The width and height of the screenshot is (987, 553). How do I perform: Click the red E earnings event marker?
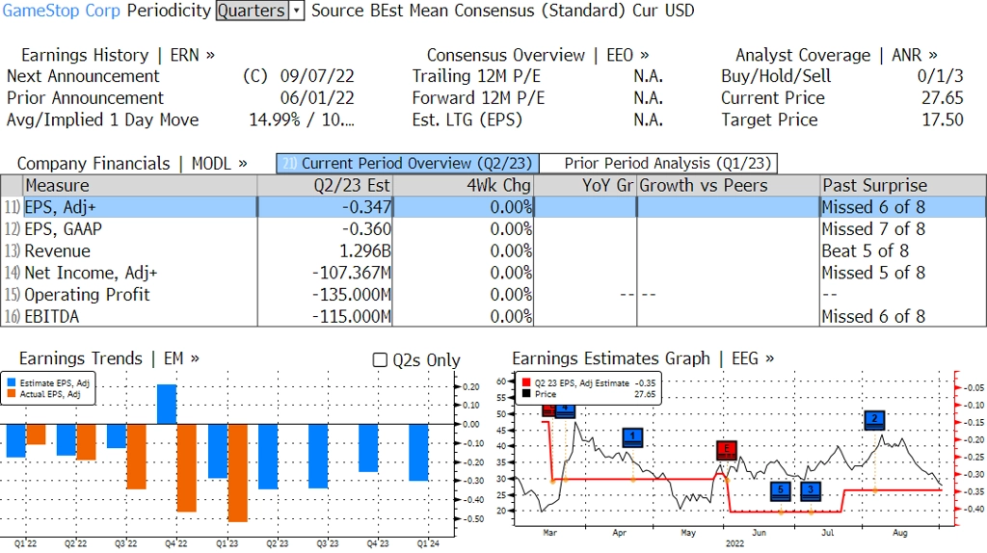[727, 450]
